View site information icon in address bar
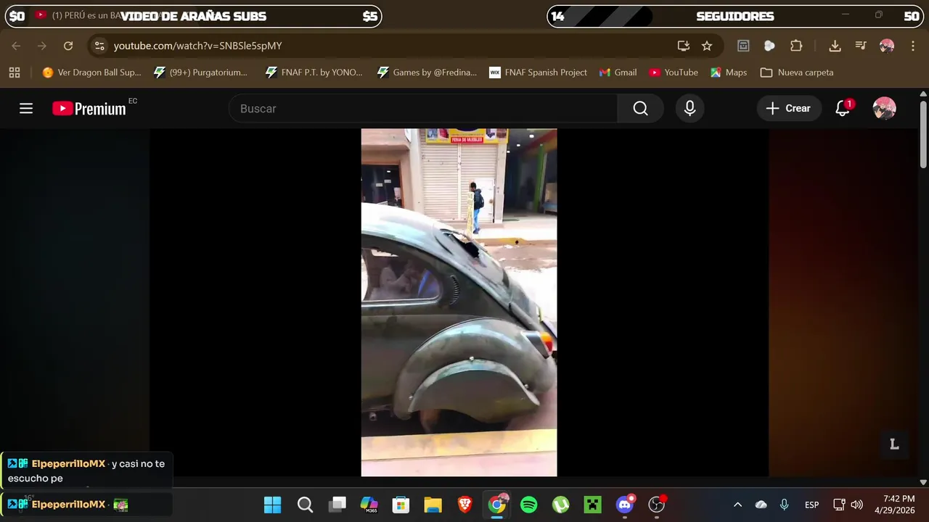This screenshot has width=929, height=522. 100,46
